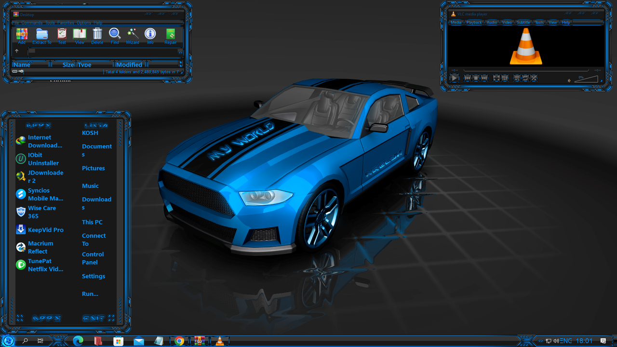Toggle random shuffle in VLC
This screenshot has height=347, width=617.
click(x=534, y=78)
